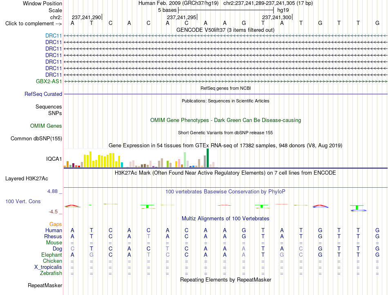Click the OMIM Genes label
This screenshot has width=388, height=295.
[46, 126]
